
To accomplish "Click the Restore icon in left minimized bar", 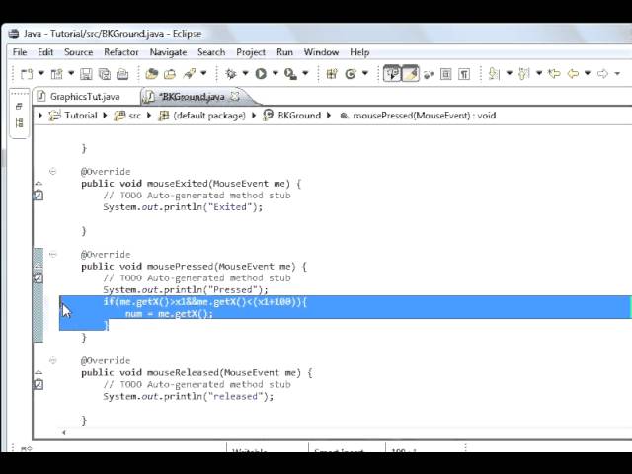I will click(19, 107).
